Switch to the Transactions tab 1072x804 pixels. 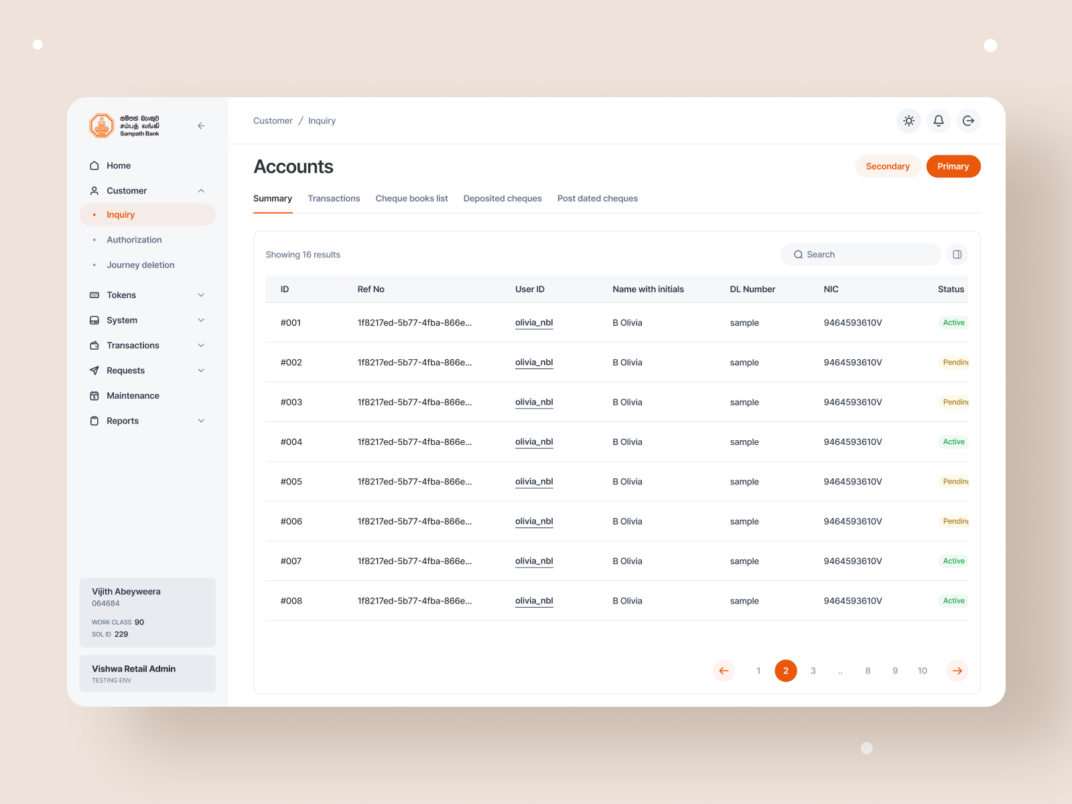tap(334, 198)
